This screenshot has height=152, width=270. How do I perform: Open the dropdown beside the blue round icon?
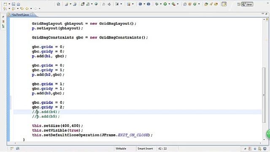tap(144, 4)
